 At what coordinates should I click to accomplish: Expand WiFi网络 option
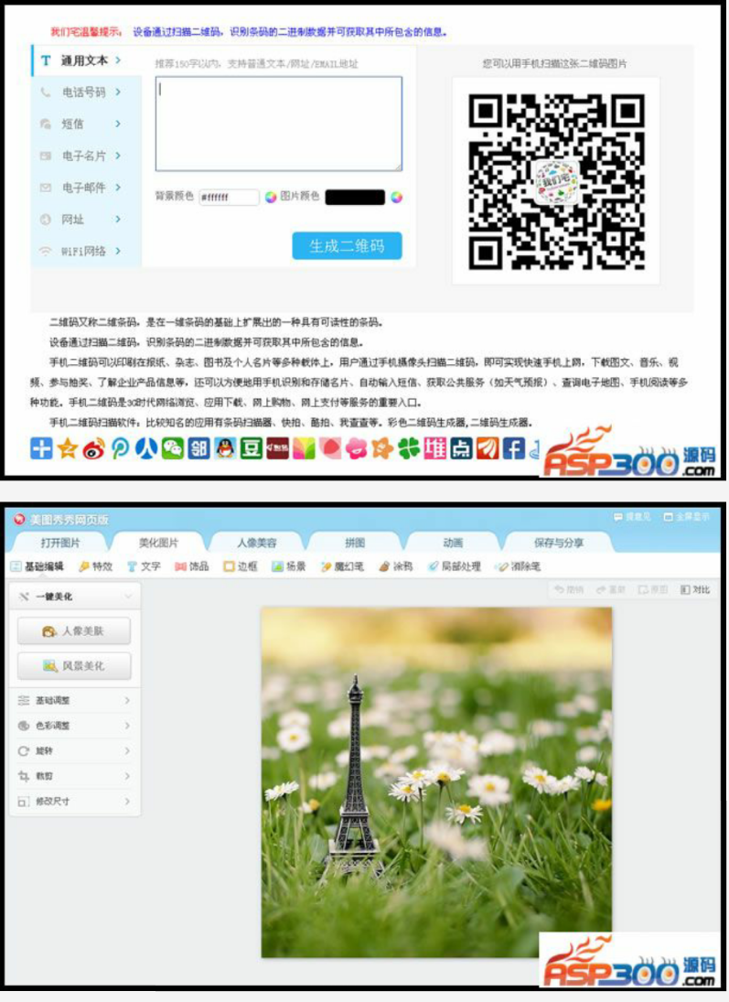[86, 251]
